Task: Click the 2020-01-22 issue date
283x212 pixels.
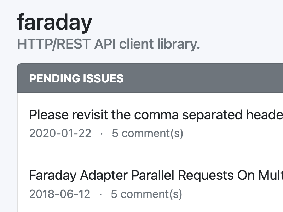Action: pyautogui.click(x=60, y=134)
